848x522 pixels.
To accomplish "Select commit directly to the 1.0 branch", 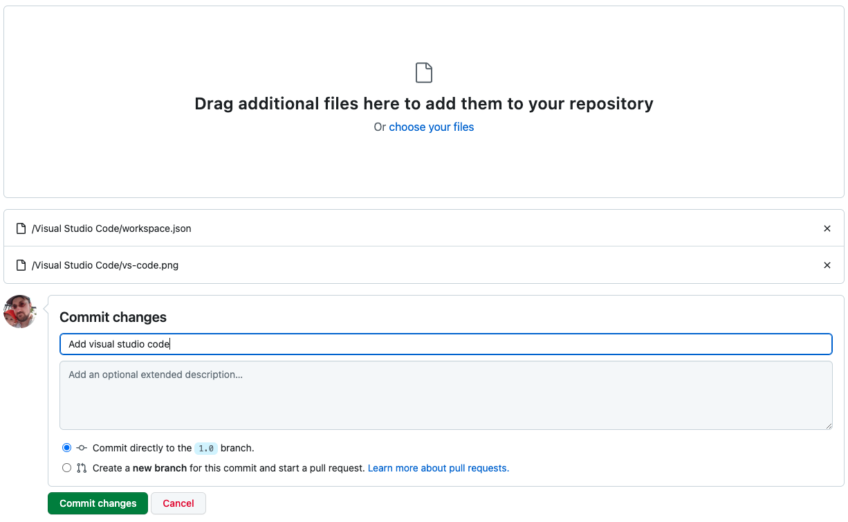I will (x=66, y=447).
